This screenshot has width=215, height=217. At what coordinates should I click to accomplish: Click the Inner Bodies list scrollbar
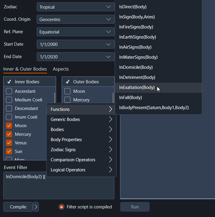55,98
